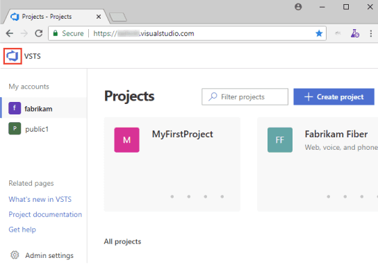Open a new browser tab
378x276 pixels.
click(118, 17)
